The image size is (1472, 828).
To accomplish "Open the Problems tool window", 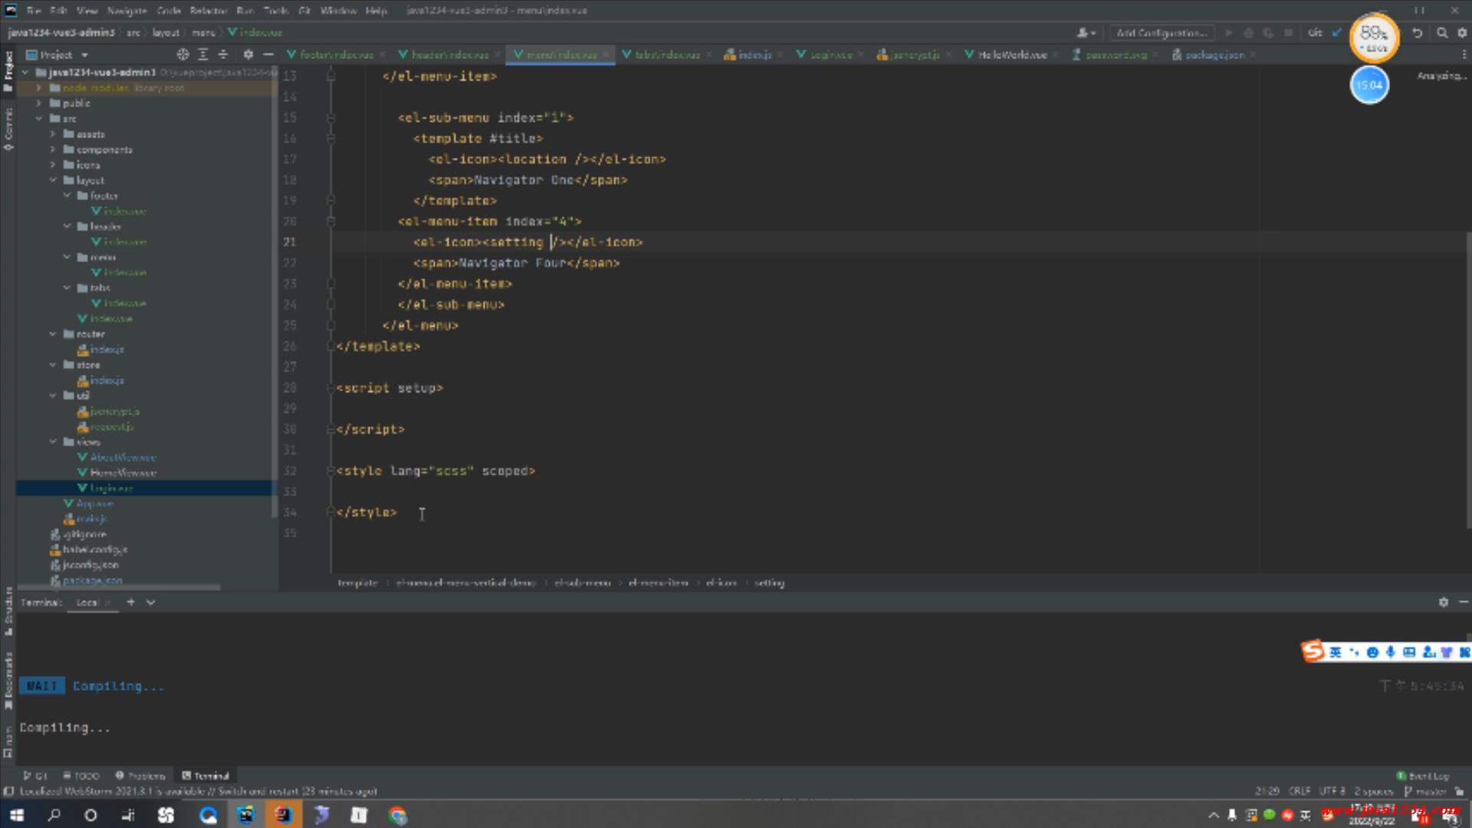I will [140, 776].
